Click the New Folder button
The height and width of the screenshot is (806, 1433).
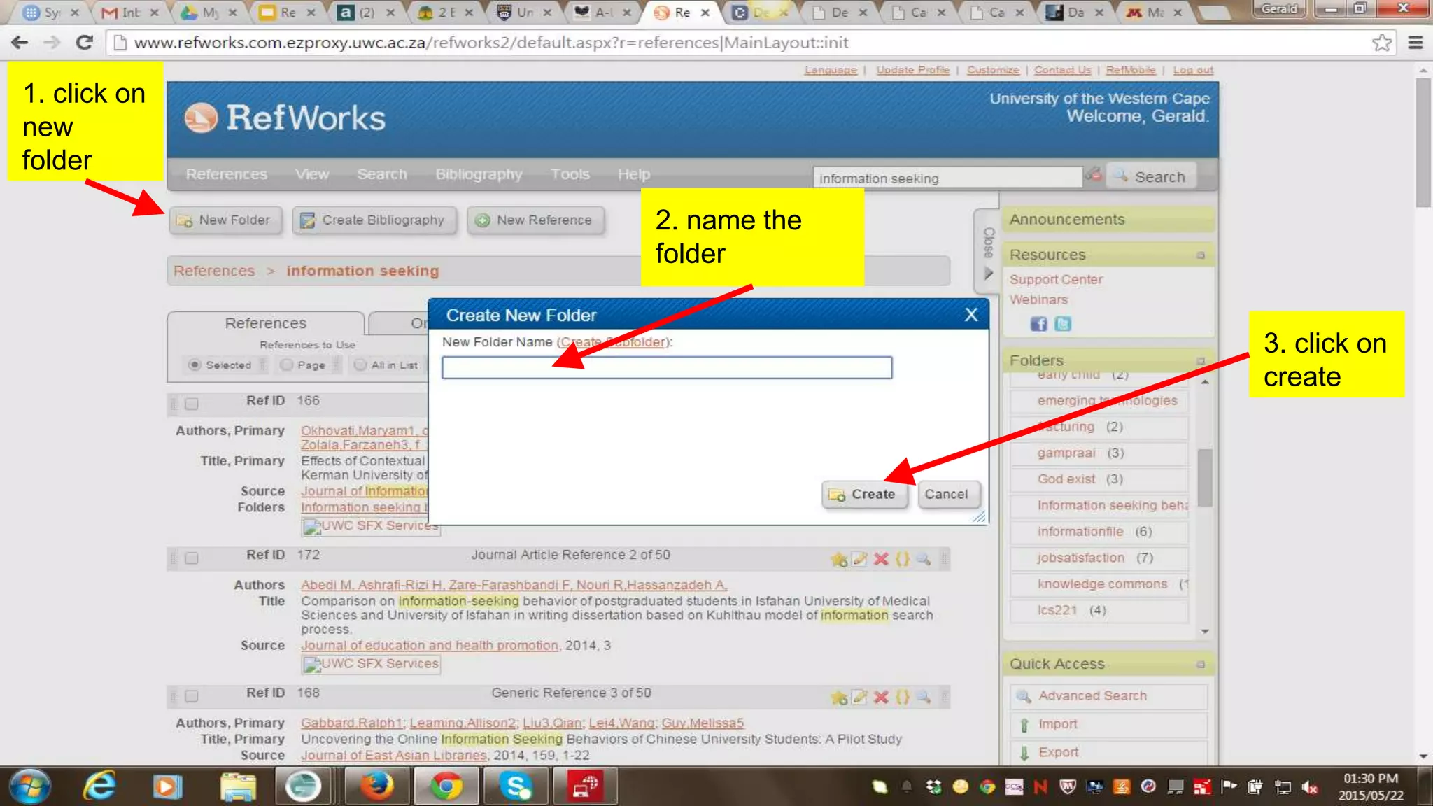[x=225, y=220]
